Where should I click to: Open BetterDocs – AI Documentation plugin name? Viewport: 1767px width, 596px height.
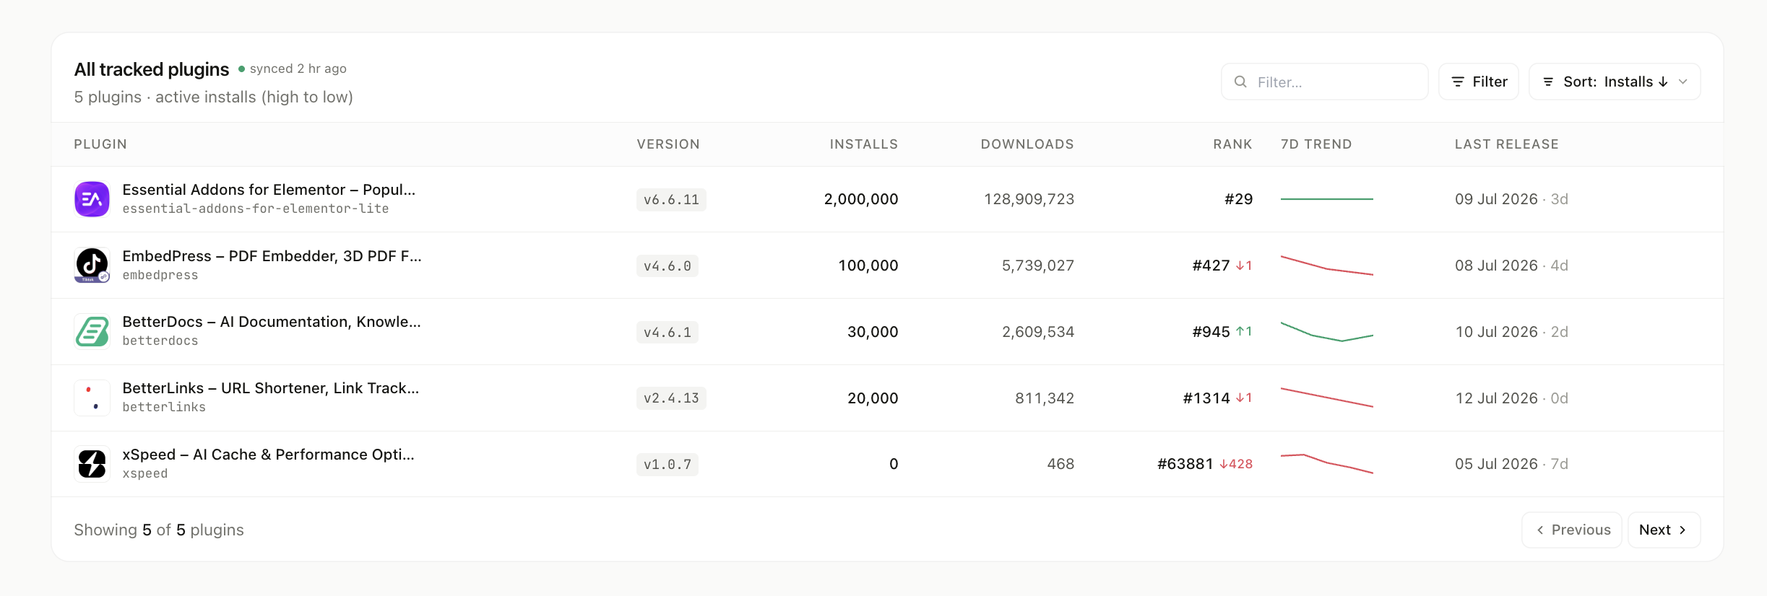coord(272,322)
